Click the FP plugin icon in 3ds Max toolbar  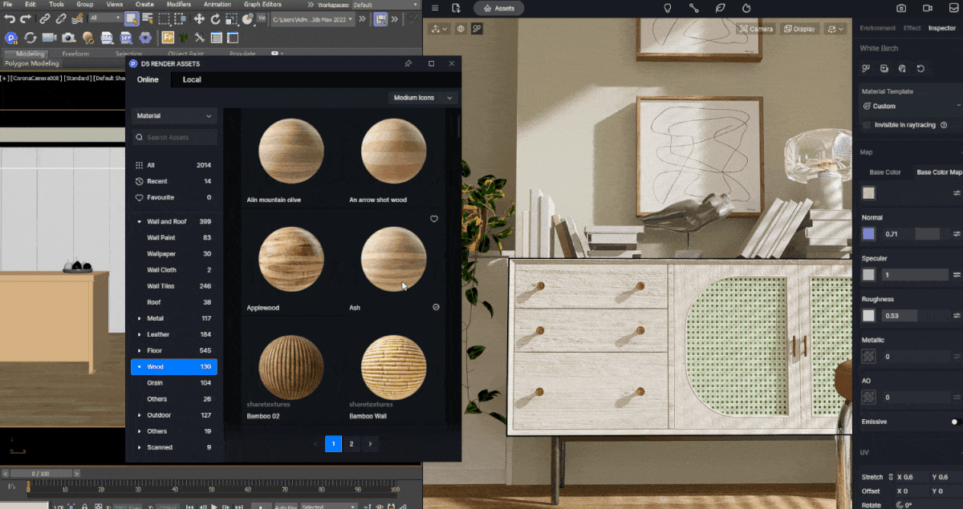click(169, 38)
